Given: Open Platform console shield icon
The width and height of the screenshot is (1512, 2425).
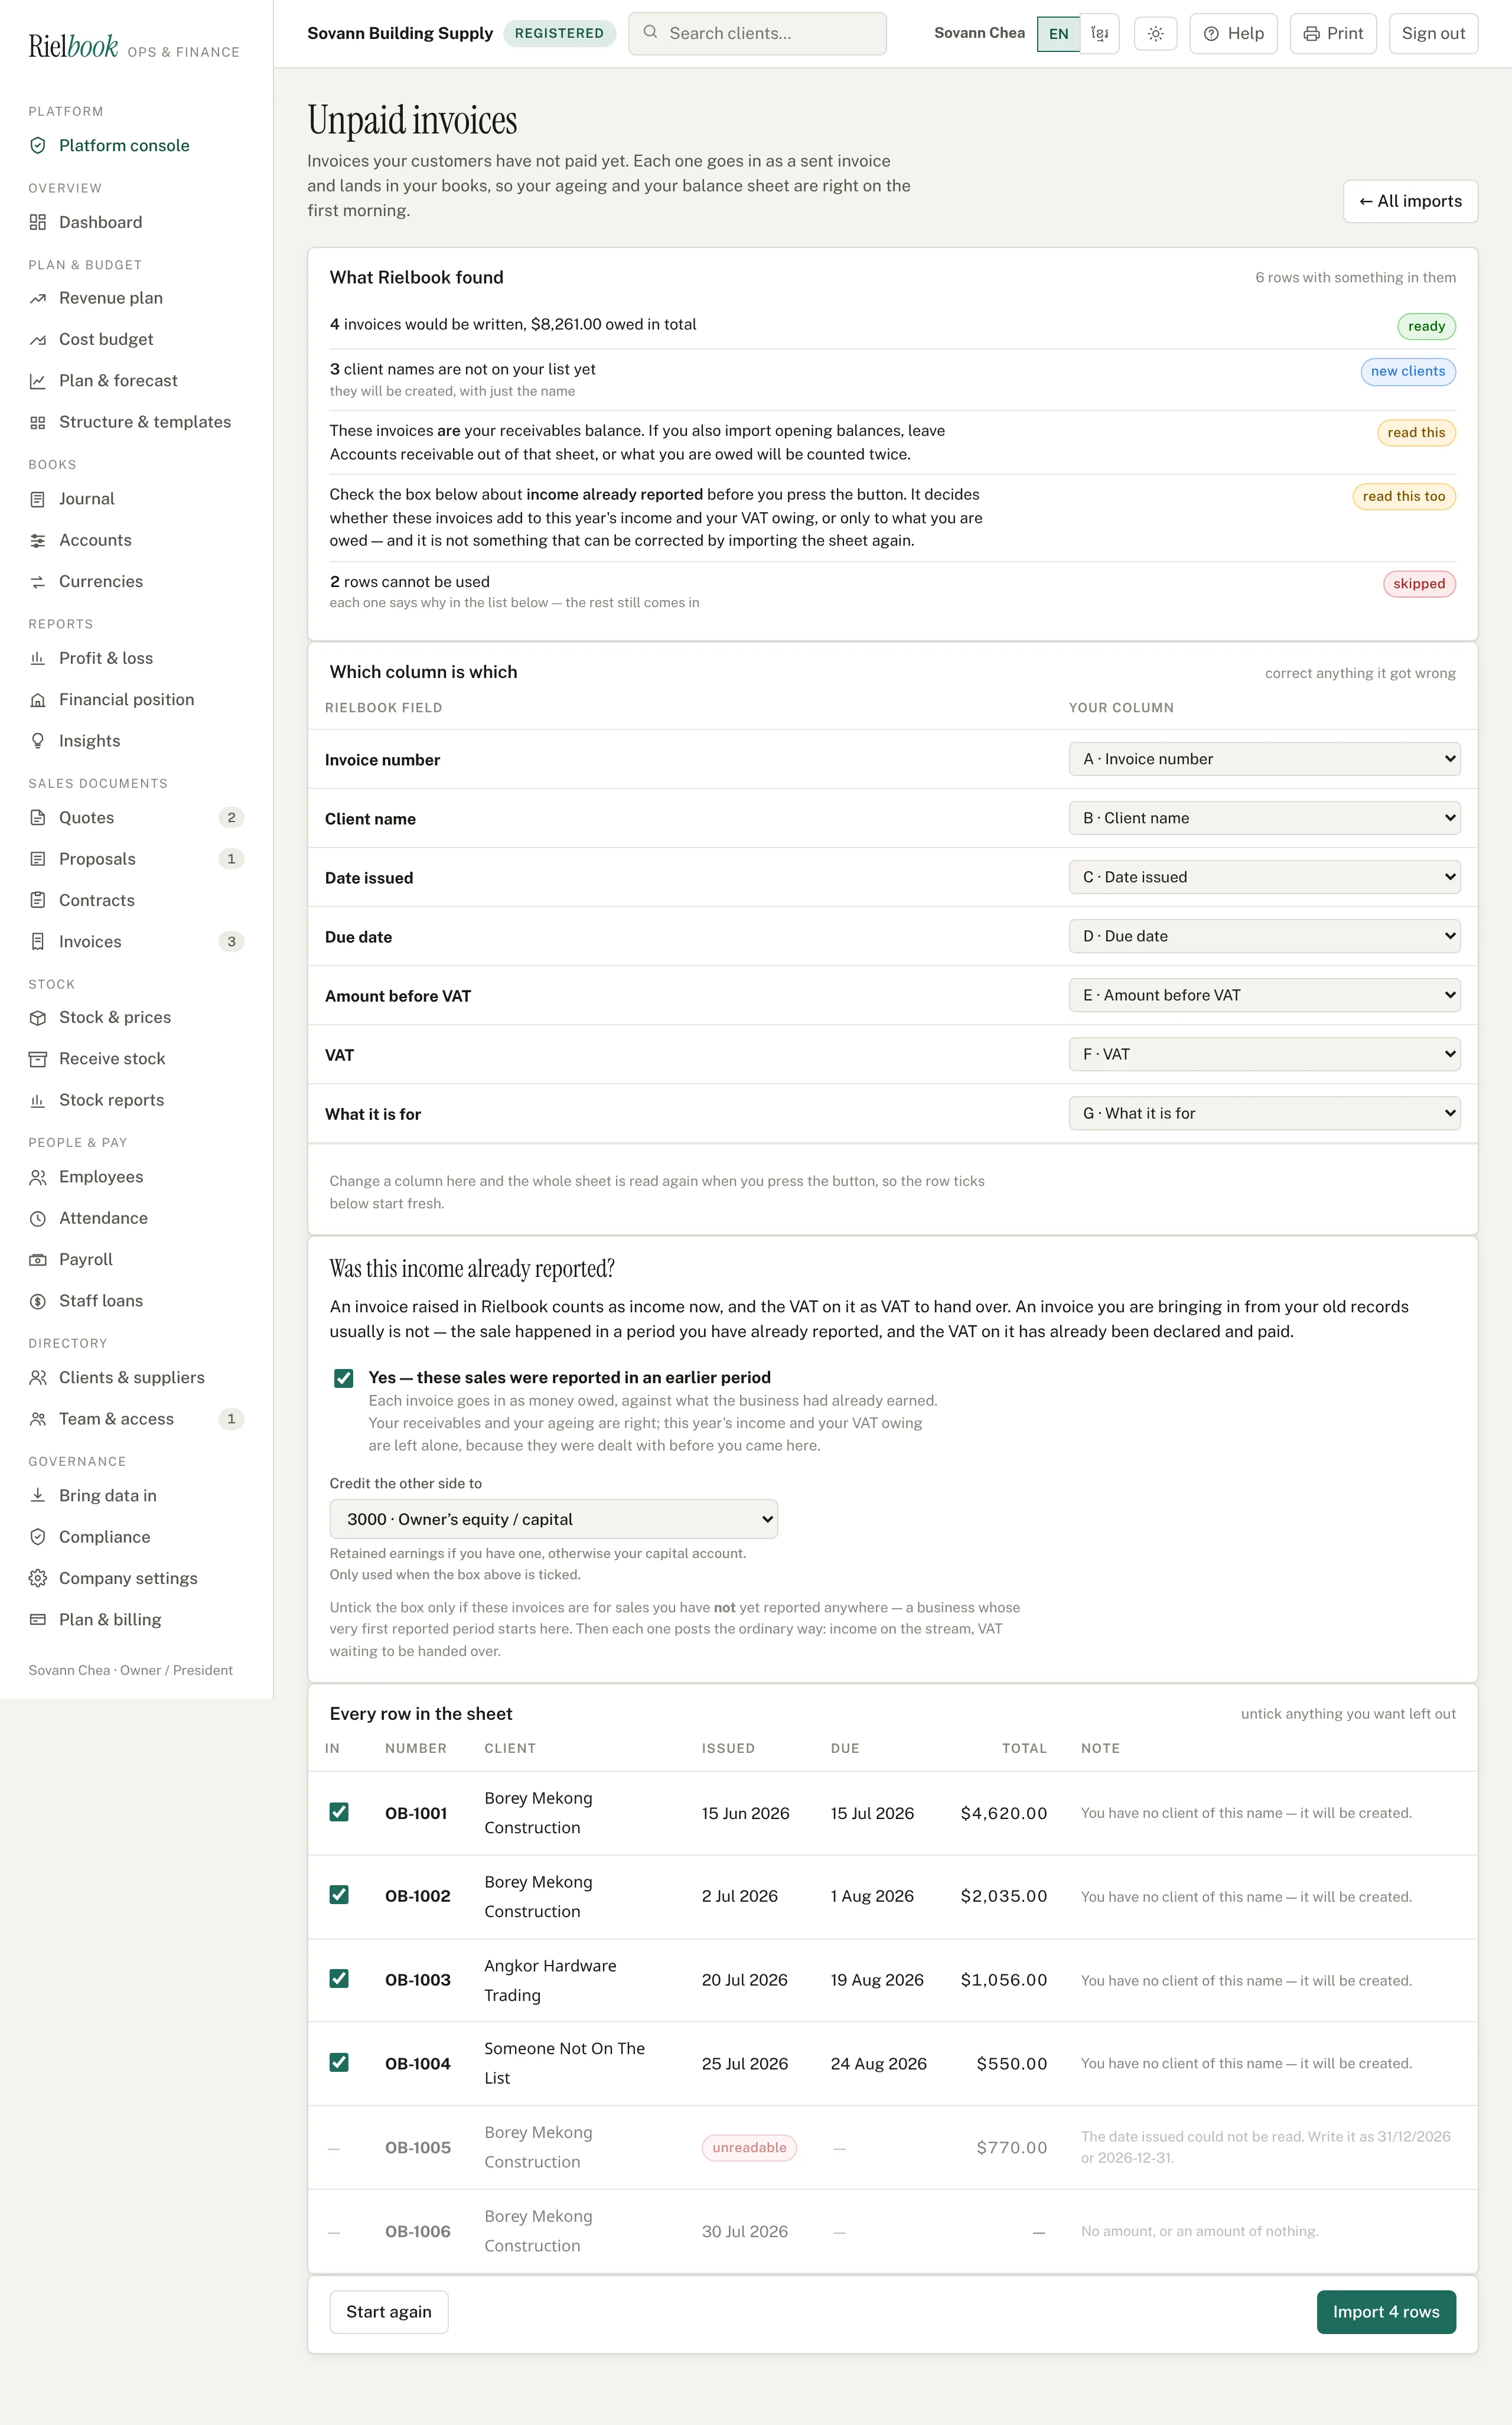Looking at the screenshot, I should 38,146.
